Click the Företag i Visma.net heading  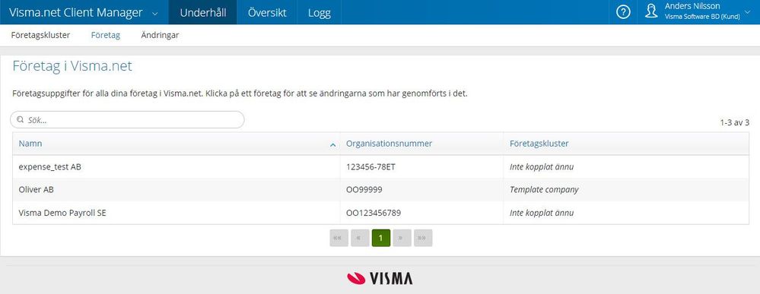72,66
